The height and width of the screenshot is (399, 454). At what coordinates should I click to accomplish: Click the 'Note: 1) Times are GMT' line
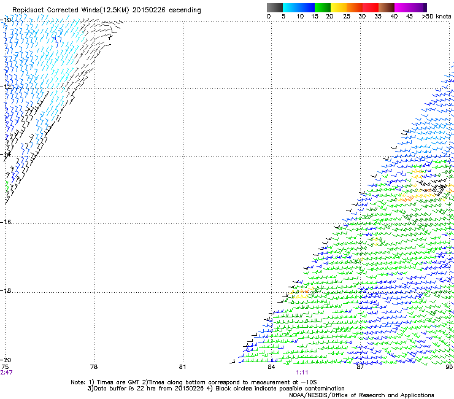tap(194, 382)
